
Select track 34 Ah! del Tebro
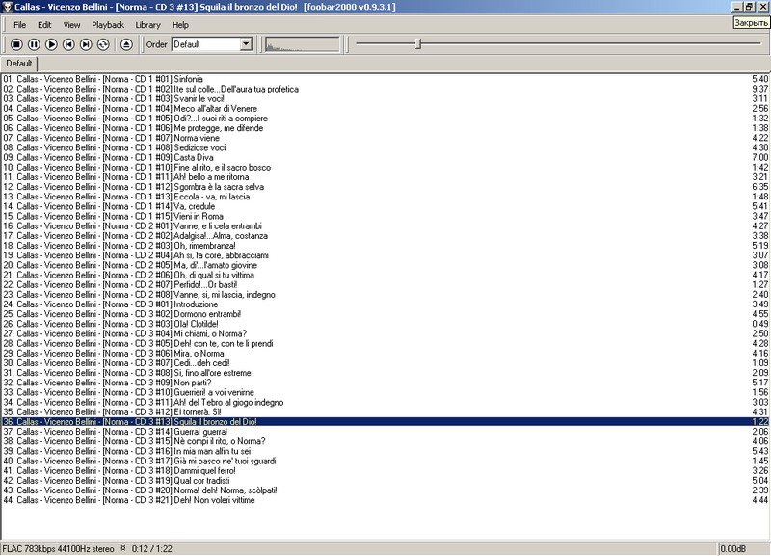pos(385,403)
